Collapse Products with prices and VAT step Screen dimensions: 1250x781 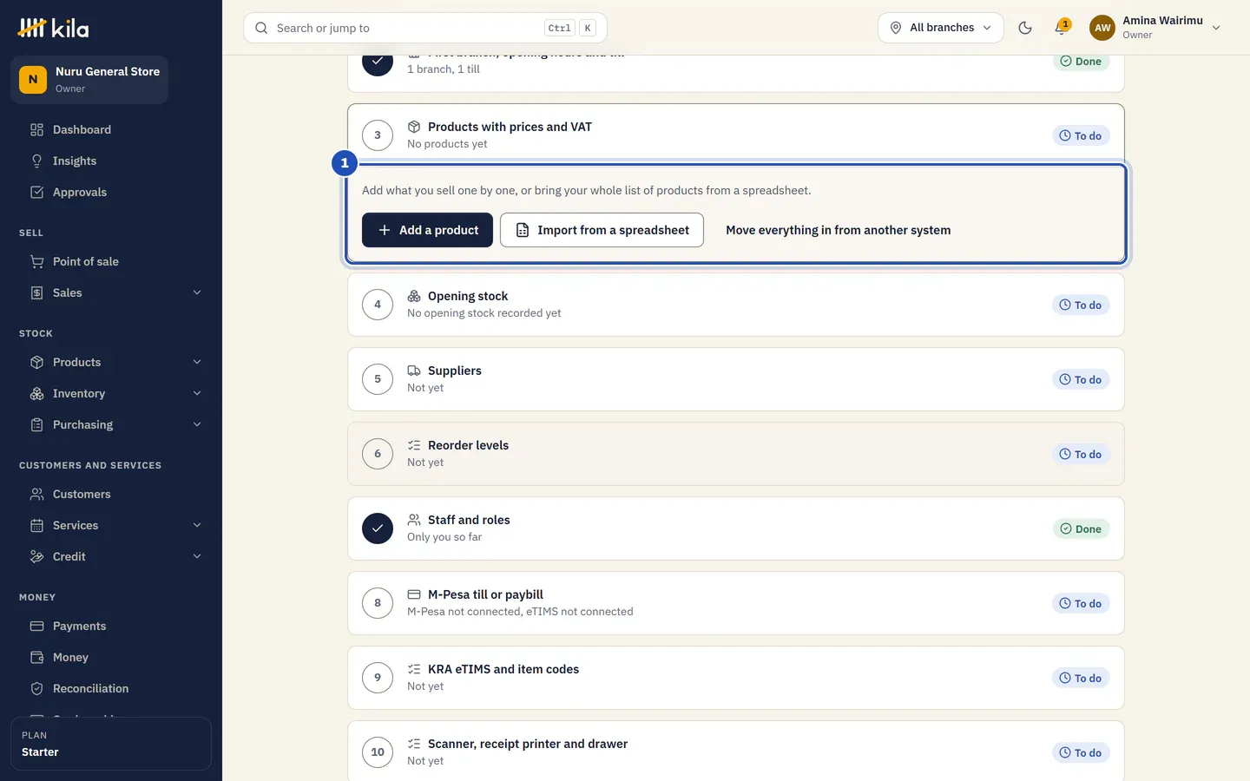(736, 135)
